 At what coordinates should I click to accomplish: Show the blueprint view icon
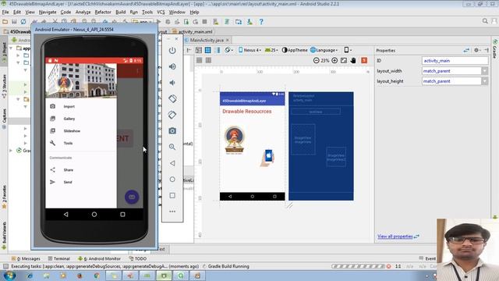pos(208,50)
